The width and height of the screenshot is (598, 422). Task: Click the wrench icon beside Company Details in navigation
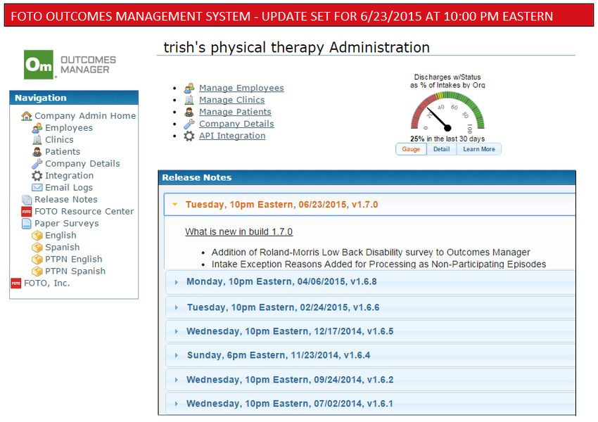37,164
